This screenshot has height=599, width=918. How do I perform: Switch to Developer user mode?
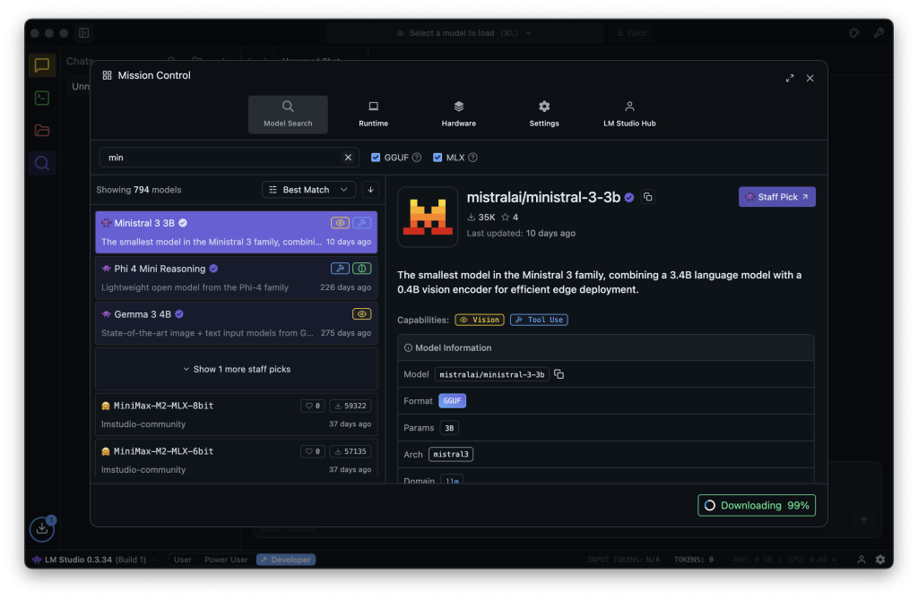click(285, 560)
